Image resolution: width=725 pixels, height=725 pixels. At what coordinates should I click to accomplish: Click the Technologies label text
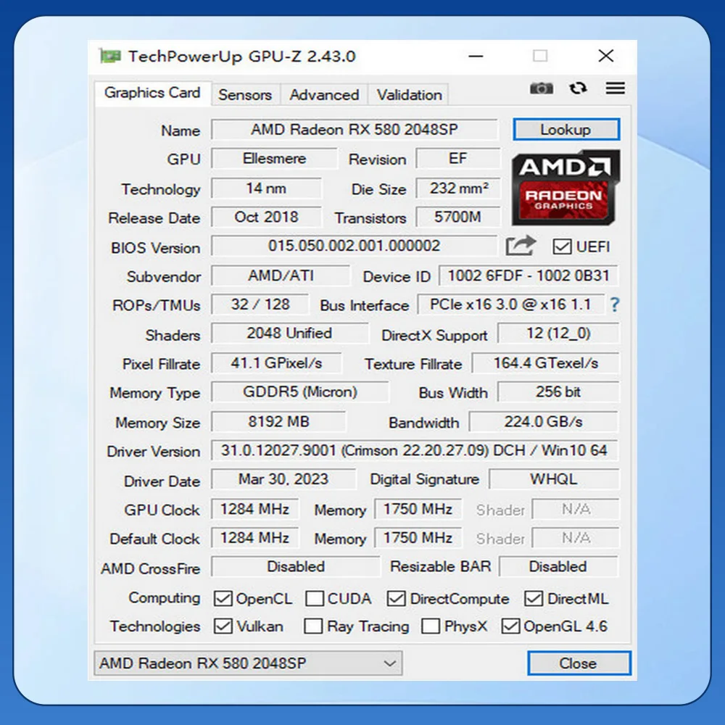tap(155, 626)
